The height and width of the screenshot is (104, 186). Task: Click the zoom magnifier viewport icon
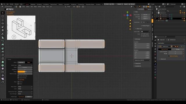(x=130, y=21)
